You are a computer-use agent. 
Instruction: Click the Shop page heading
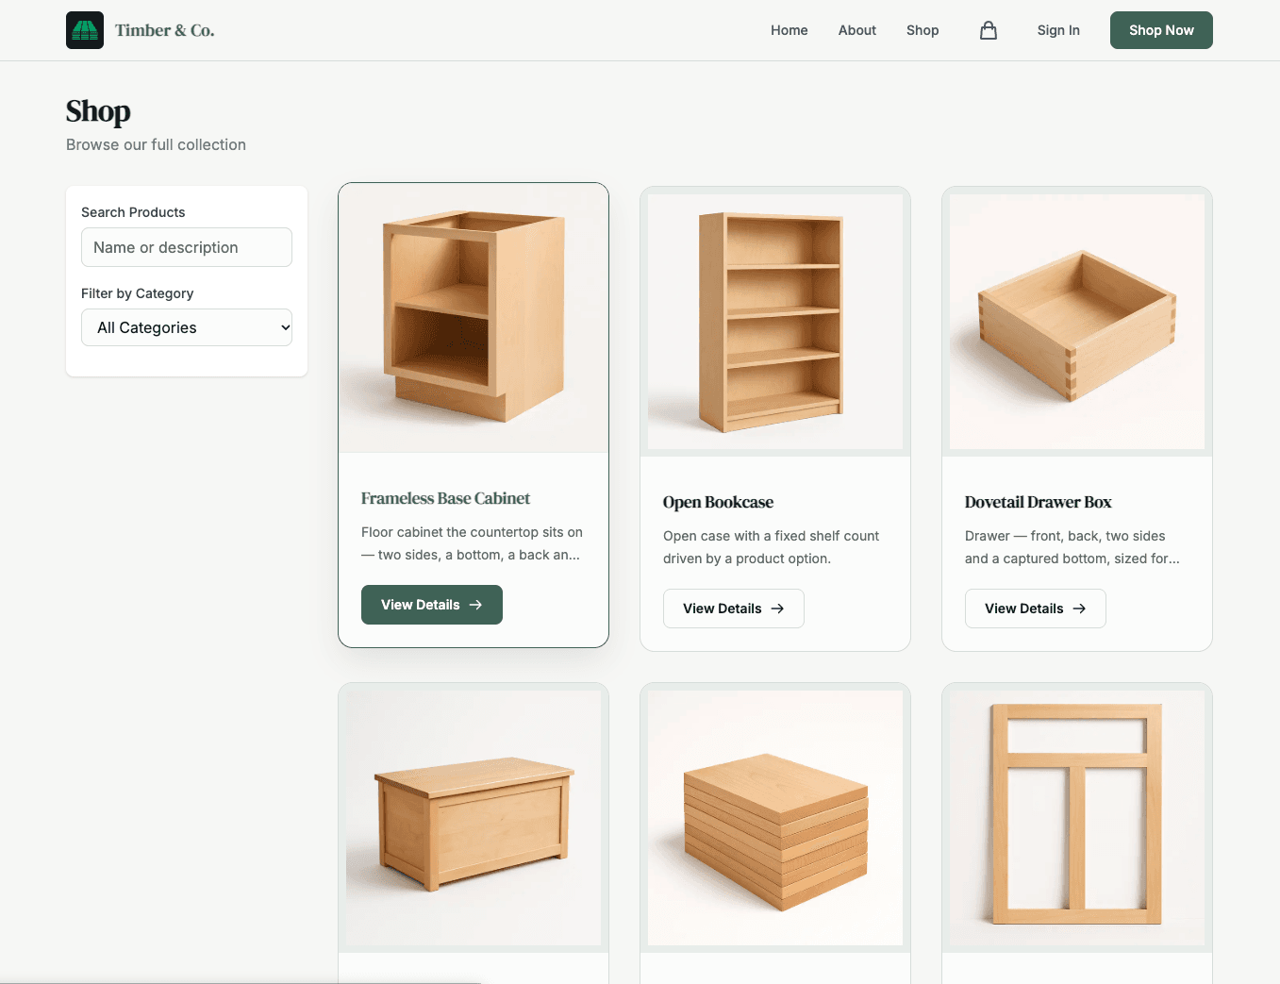[98, 111]
